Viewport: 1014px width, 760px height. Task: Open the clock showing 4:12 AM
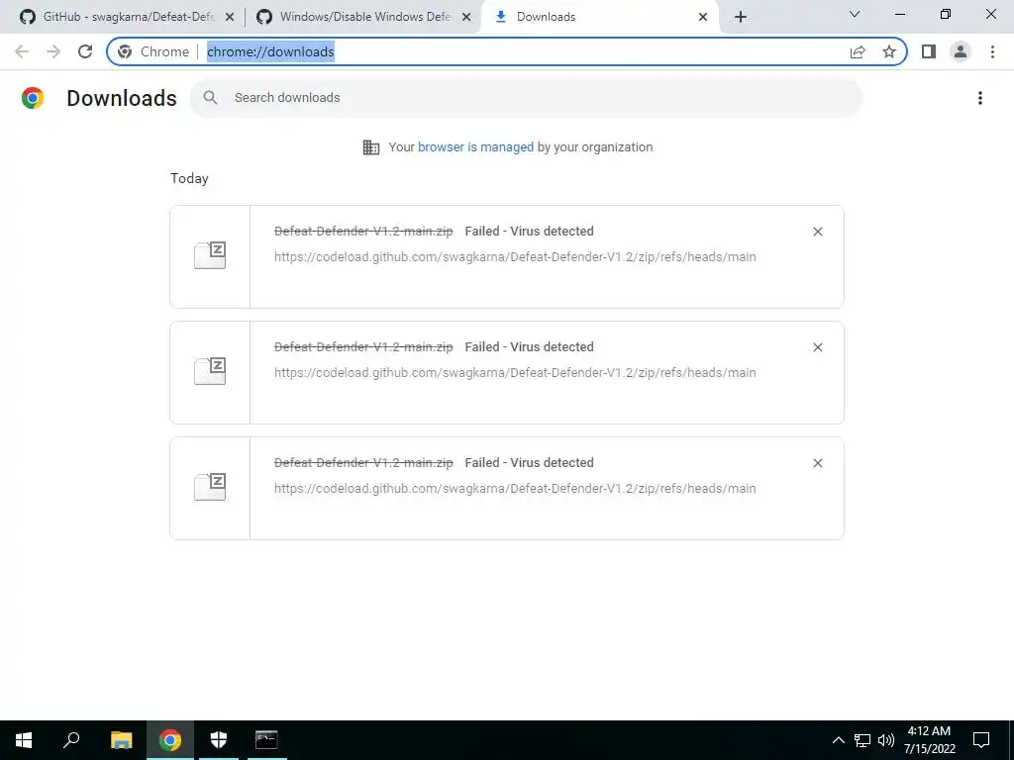click(x=929, y=740)
